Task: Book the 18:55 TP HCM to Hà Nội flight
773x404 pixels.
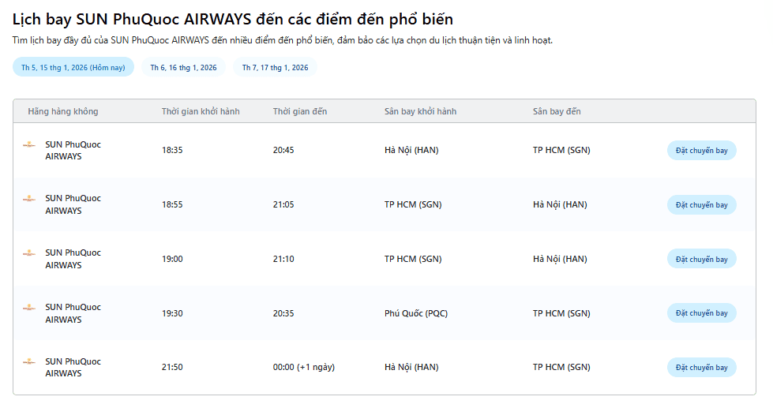Action: [x=701, y=205]
